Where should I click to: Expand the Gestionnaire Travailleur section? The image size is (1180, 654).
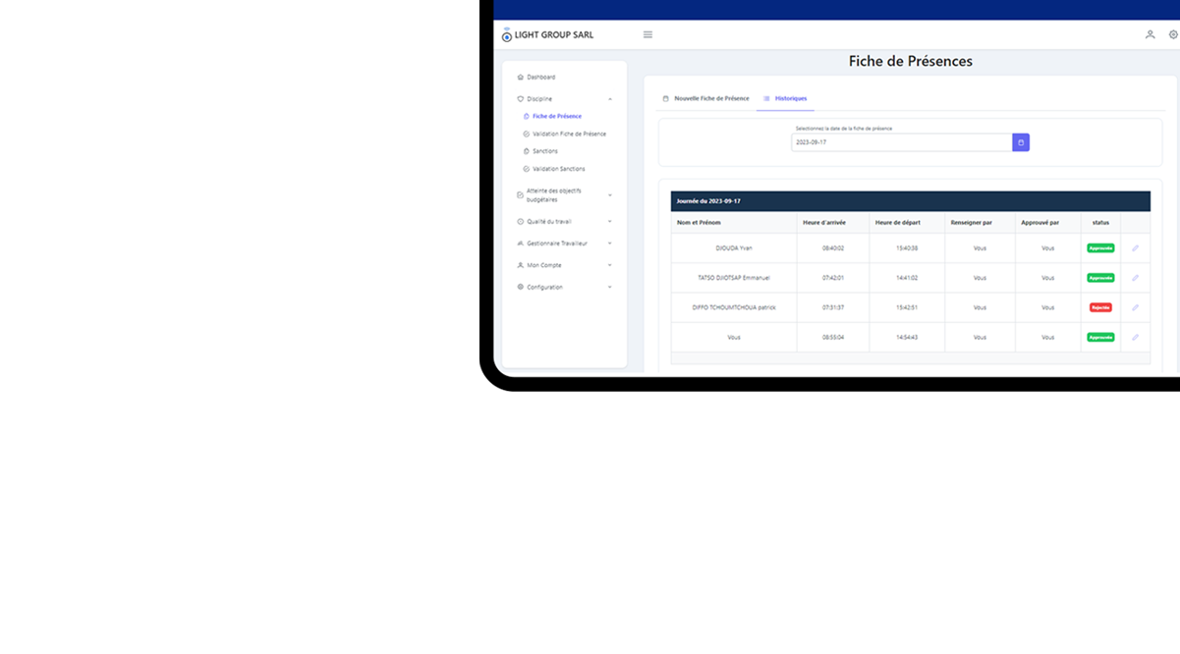[564, 244]
